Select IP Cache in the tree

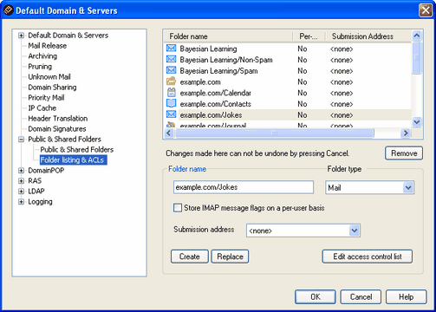click(x=42, y=108)
